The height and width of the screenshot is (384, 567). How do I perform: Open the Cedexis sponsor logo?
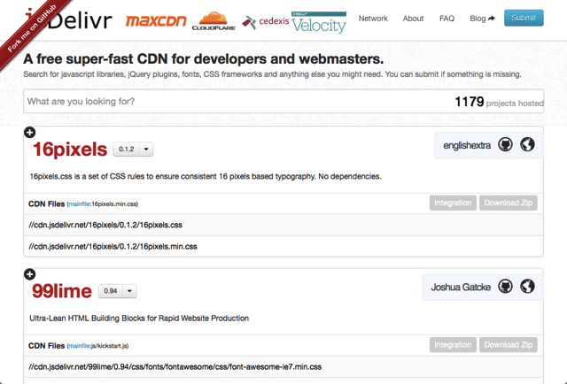266,21
